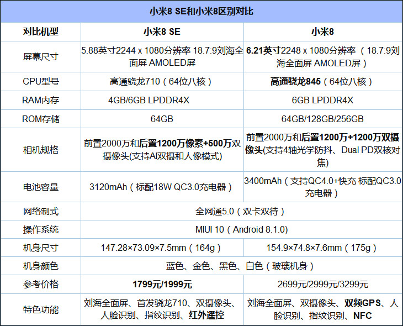Image resolution: width=403 pixels, height=326 pixels.
Task: Click the 6.21英寸2248 x 1080 screen cell
Action: point(322,56)
